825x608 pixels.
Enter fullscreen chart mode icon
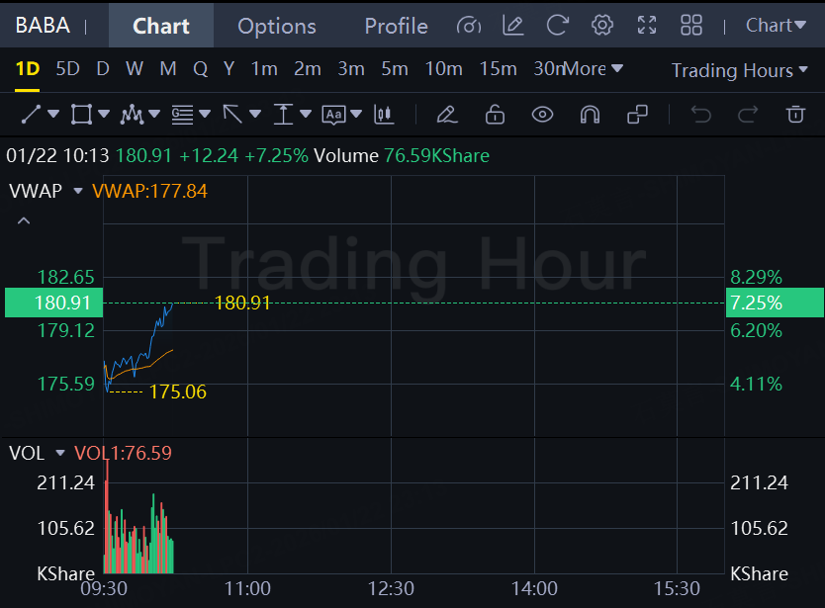point(647,26)
